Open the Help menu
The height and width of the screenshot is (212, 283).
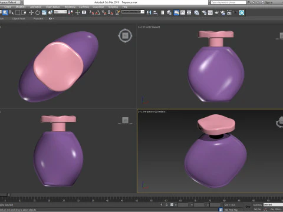point(125,7)
